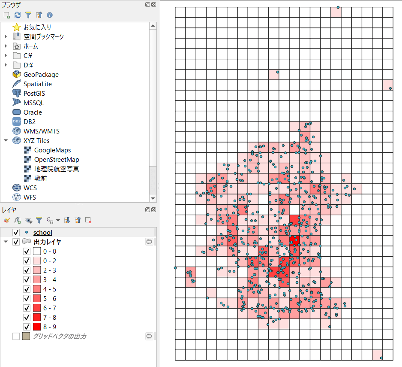Uncheck the 0 - 0 class
The width and height of the screenshot is (402, 367).
(x=27, y=251)
